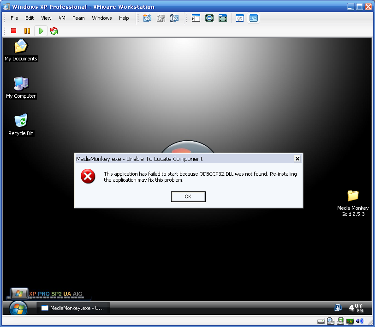This screenshot has width=375, height=327.
Task: Click the Windows Start orb button
Action: (18, 308)
